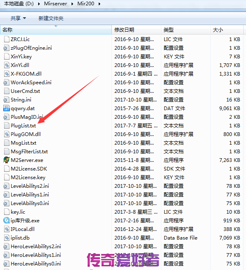The height and width of the screenshot is (270, 246).
Task: Click the PlugList.txt document icon
Action: coord(7,125)
